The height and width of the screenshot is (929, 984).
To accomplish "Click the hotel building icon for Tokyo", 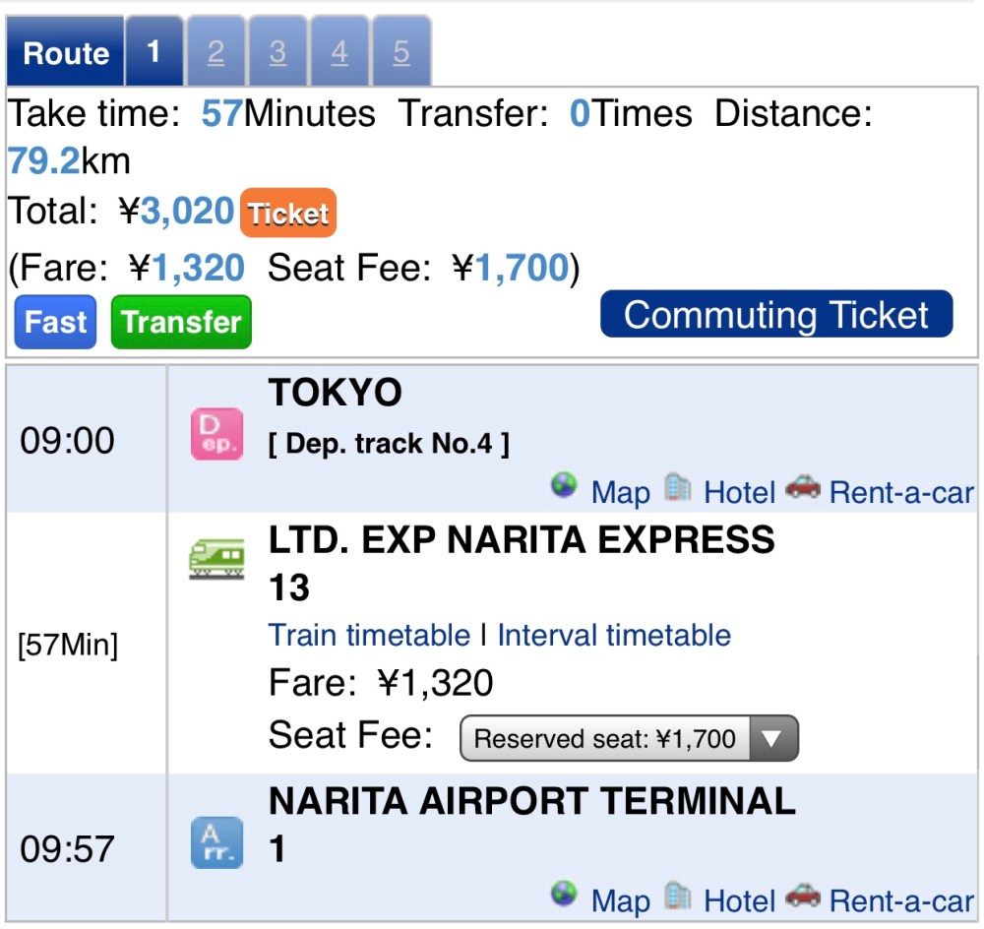I will click(677, 487).
